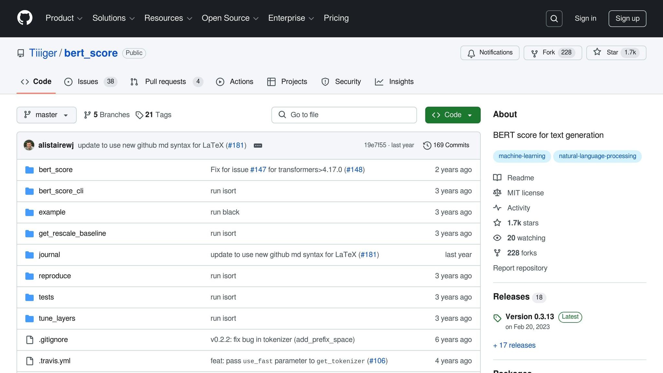The height and width of the screenshot is (373, 663).
Task: Open alistairewj's avatar image
Action: pyautogui.click(x=29, y=145)
